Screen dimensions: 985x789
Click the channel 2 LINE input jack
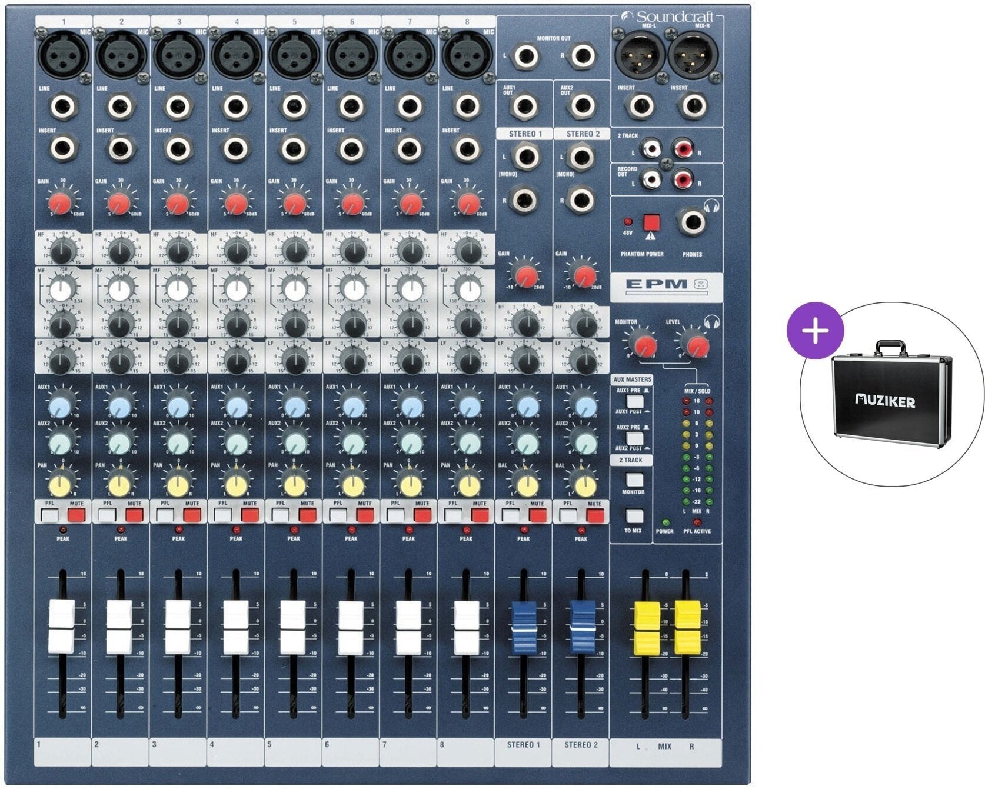click(119, 106)
